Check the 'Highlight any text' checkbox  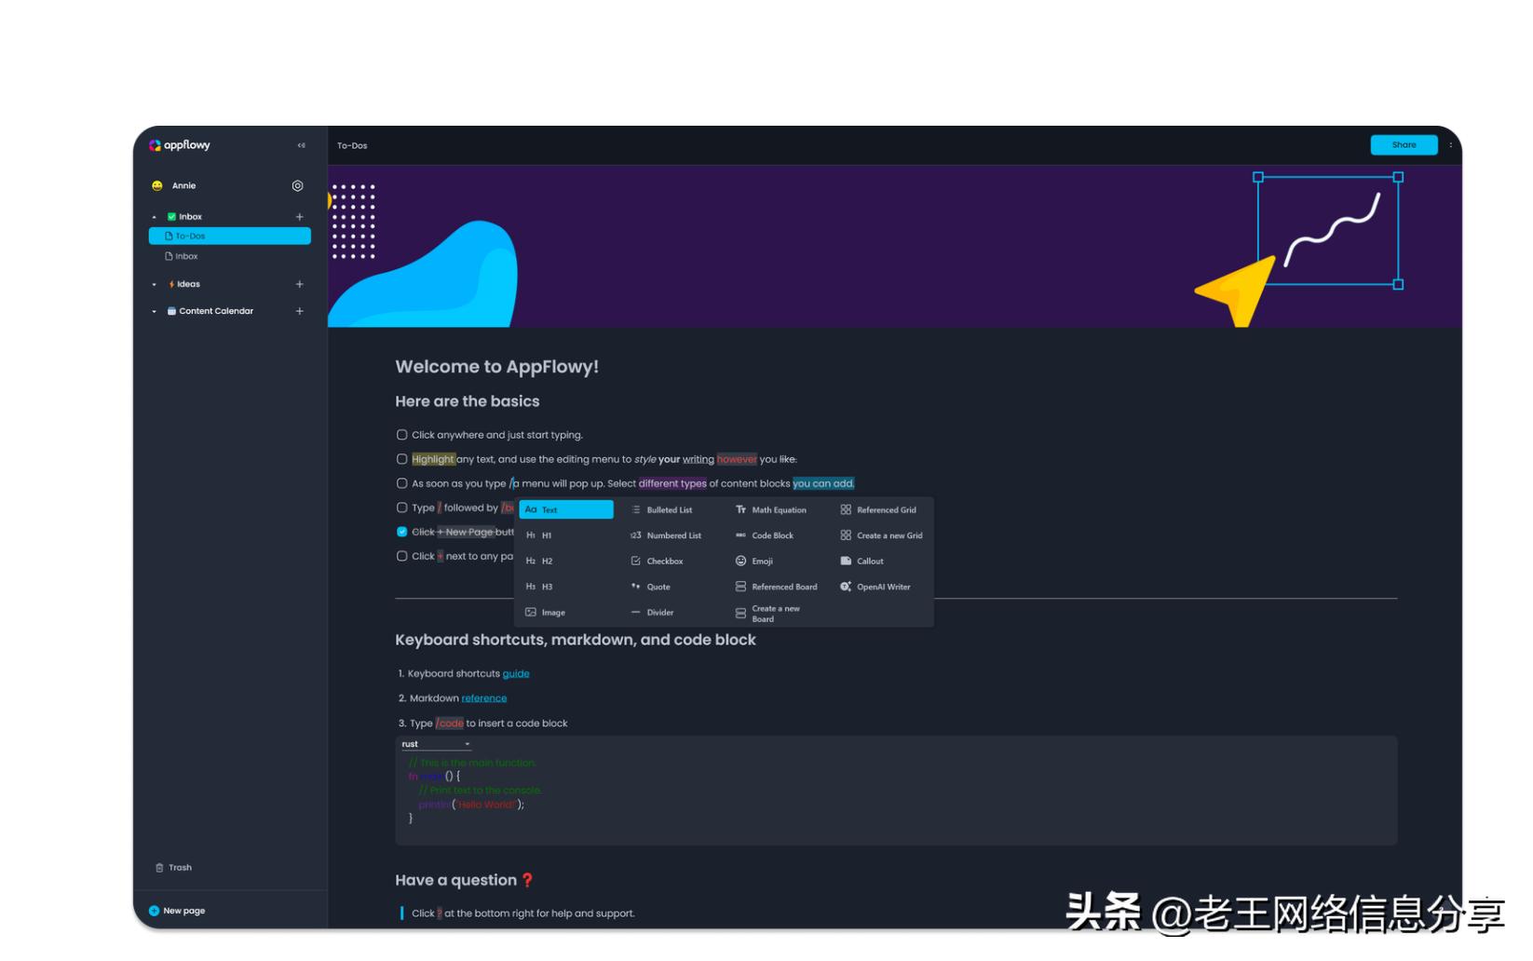pyautogui.click(x=401, y=458)
